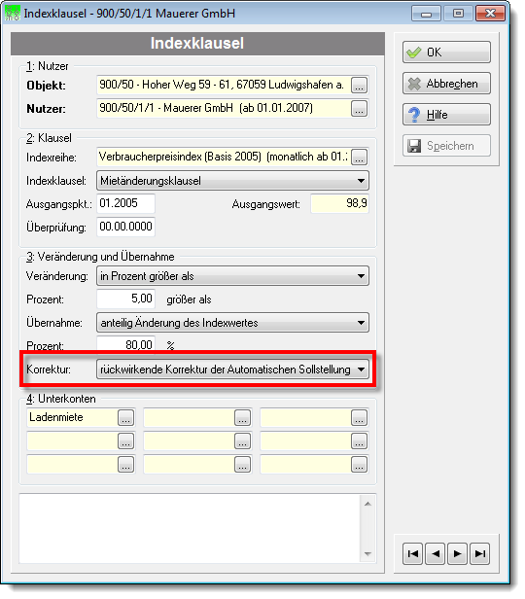Open browse button beside Nutzer field
The width and height of the screenshot is (525, 599).
coord(359,109)
